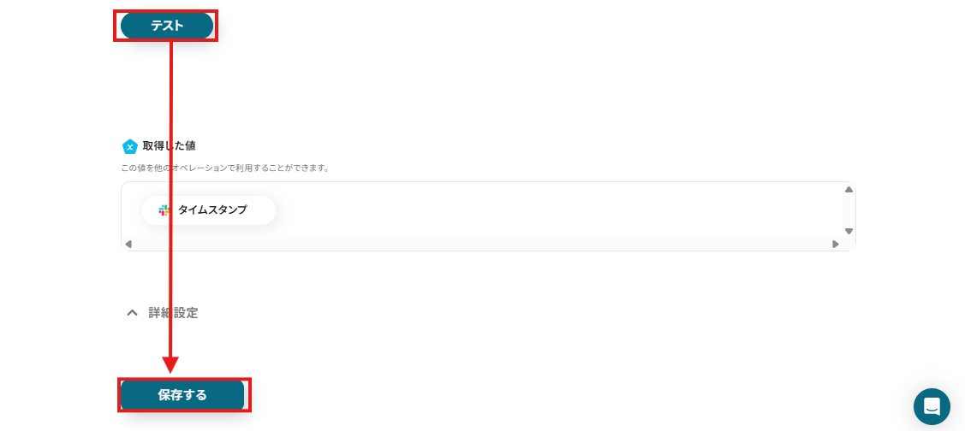Click the Slack icon in timestamp chip
Viewport: 965px width, 431px height.
(x=164, y=210)
